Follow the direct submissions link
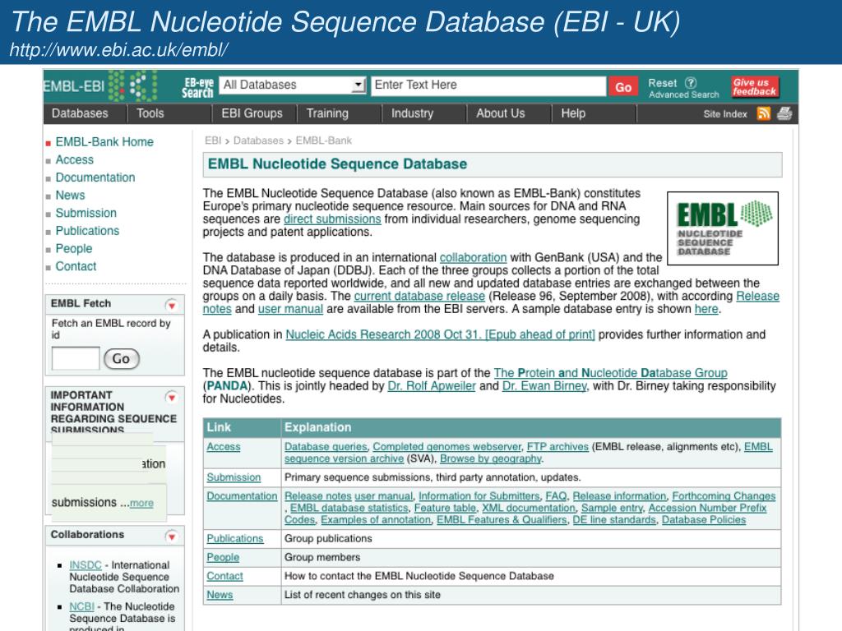Screen dimensions: 842x631 tap(332, 219)
